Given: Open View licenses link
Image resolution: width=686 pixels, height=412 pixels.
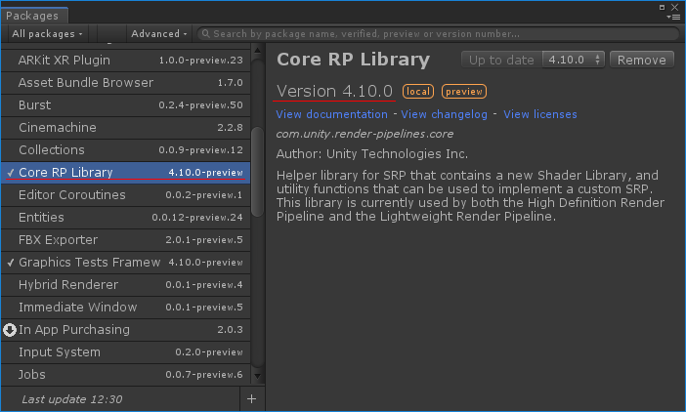Looking at the screenshot, I should 539,114.
